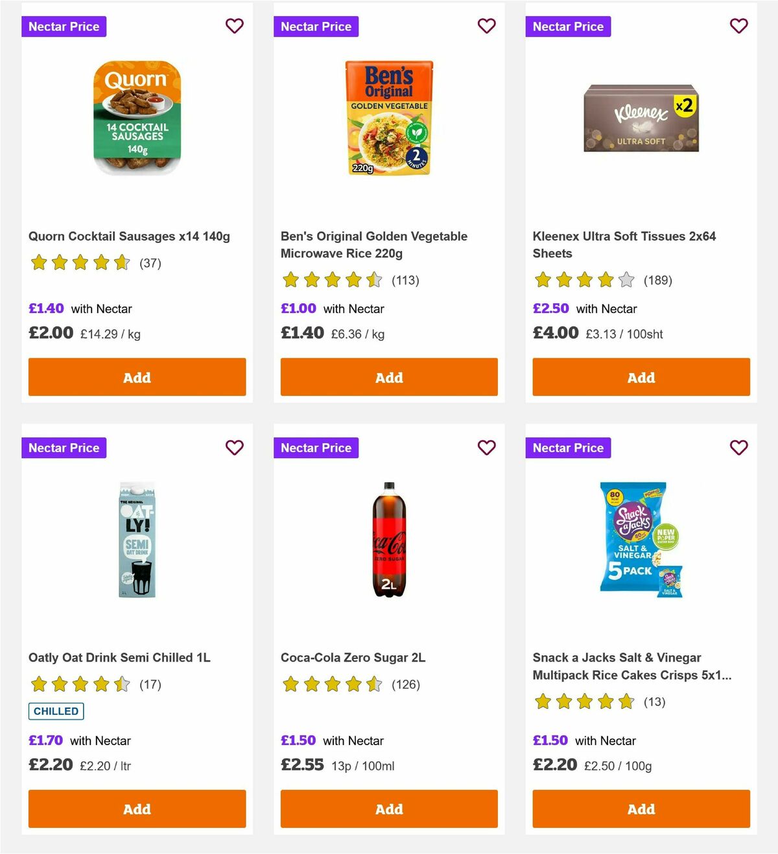Click the heart icon on Snack a Jacks
The height and width of the screenshot is (854, 778).
(738, 447)
